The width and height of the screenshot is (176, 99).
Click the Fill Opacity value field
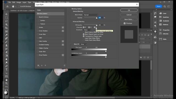tap(101, 25)
